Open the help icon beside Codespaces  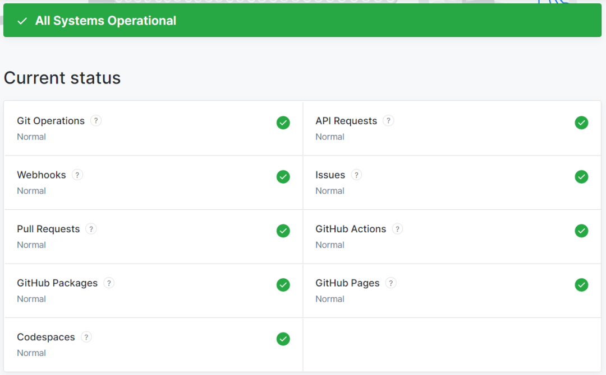tap(86, 337)
